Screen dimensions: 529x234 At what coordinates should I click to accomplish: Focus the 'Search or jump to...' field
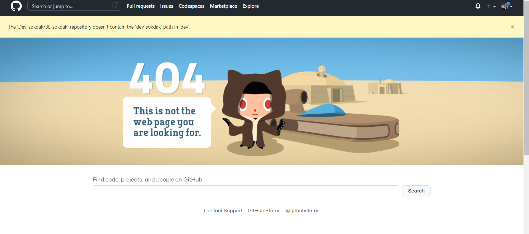[x=74, y=6]
